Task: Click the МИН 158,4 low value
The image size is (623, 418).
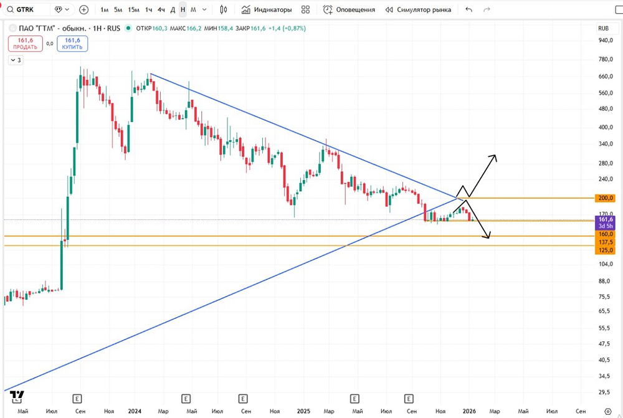Action: (218, 28)
